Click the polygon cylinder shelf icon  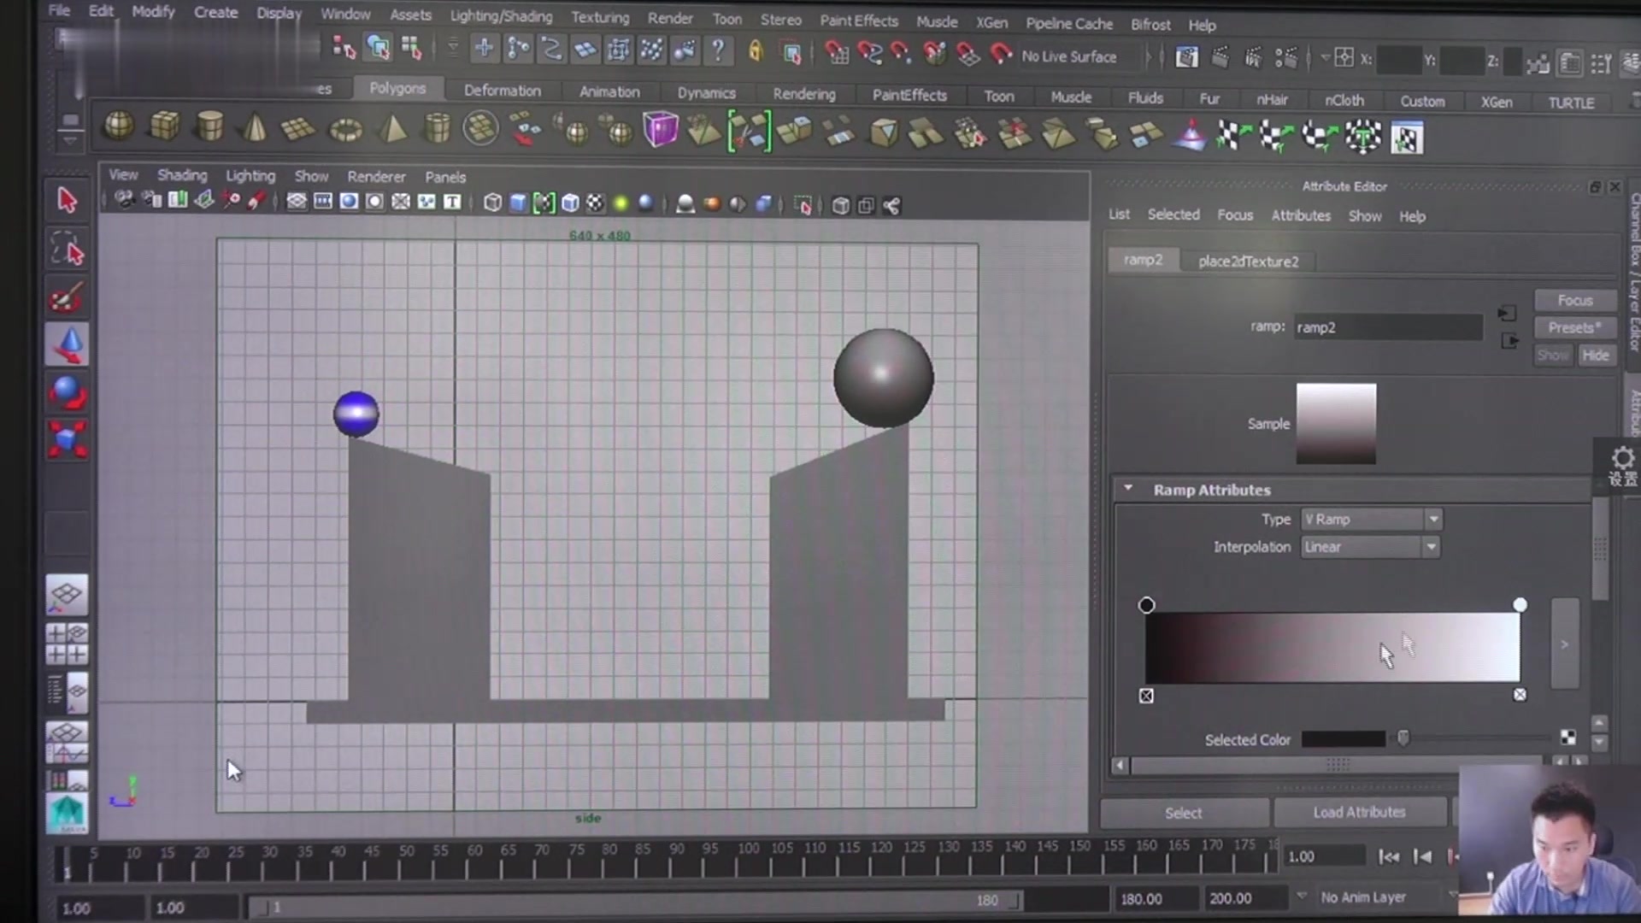(x=209, y=127)
